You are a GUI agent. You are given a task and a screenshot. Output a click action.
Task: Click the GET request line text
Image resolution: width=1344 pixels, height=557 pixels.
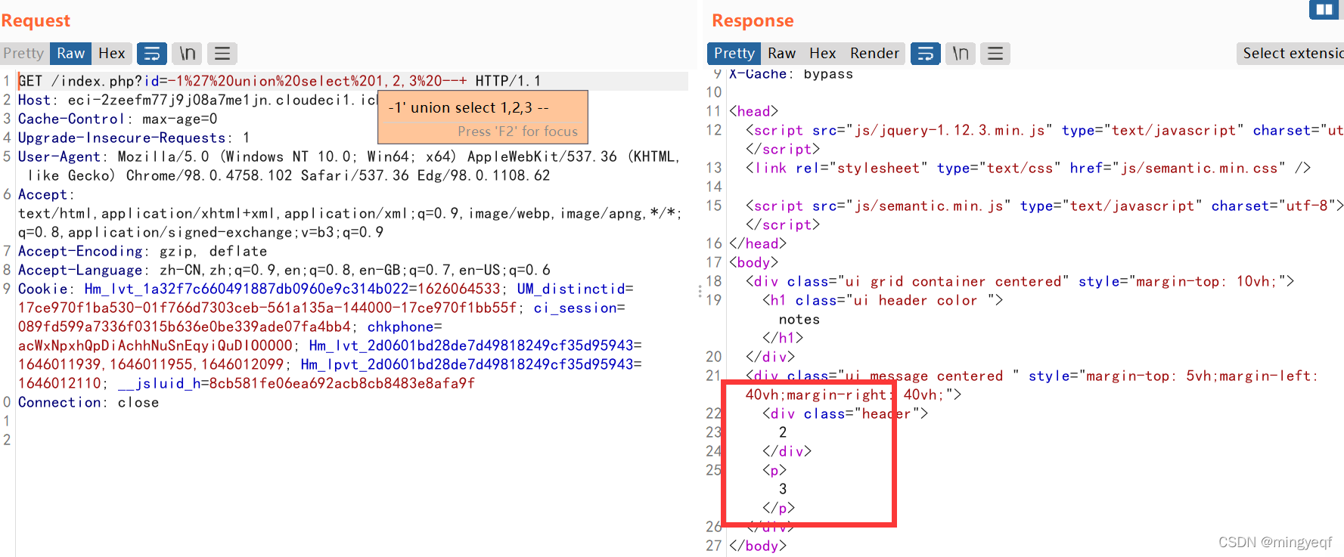click(x=279, y=81)
